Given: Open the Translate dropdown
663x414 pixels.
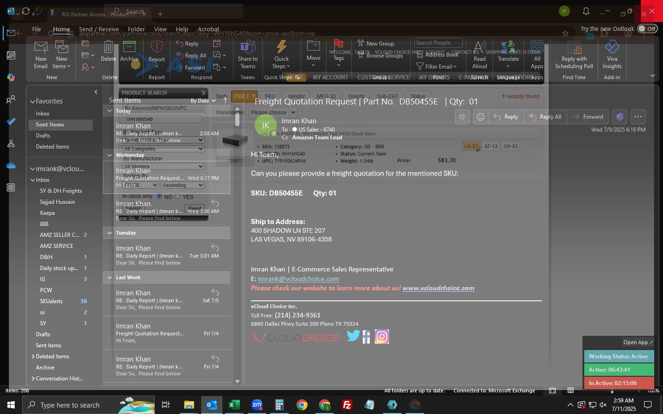Looking at the screenshot, I should pyautogui.click(x=508, y=55).
